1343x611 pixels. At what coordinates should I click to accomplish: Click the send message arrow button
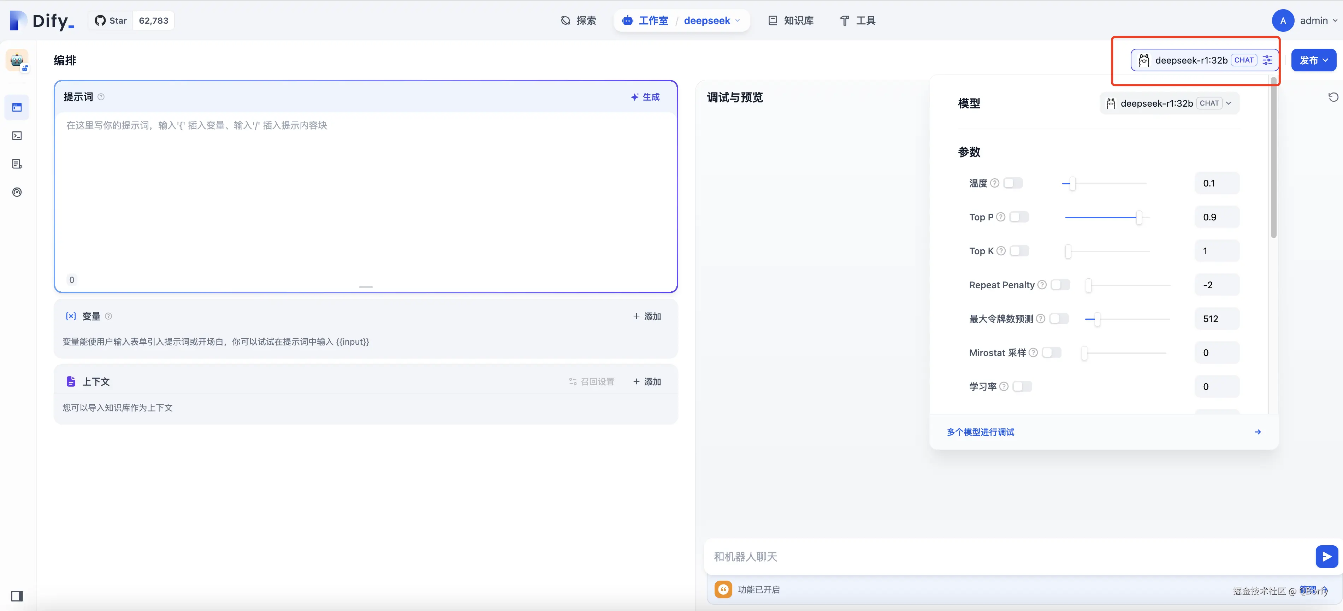pos(1326,556)
